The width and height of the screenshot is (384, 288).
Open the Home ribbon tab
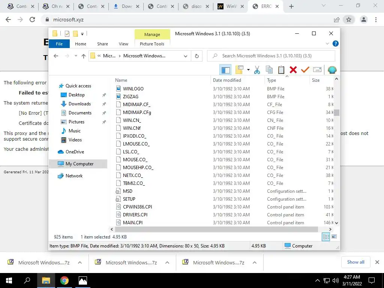click(x=81, y=44)
